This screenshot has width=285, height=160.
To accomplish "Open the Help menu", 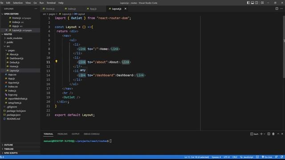I will [x=61, y=3].
